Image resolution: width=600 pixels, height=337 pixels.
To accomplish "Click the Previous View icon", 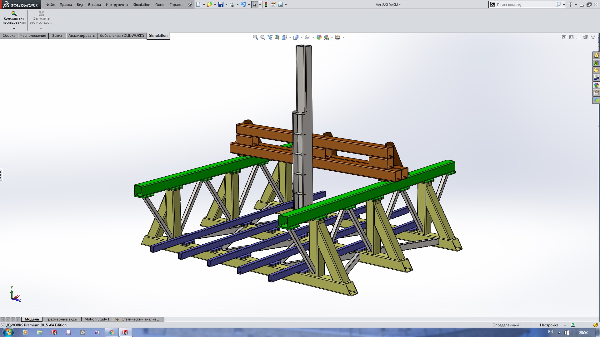I will (270, 37).
